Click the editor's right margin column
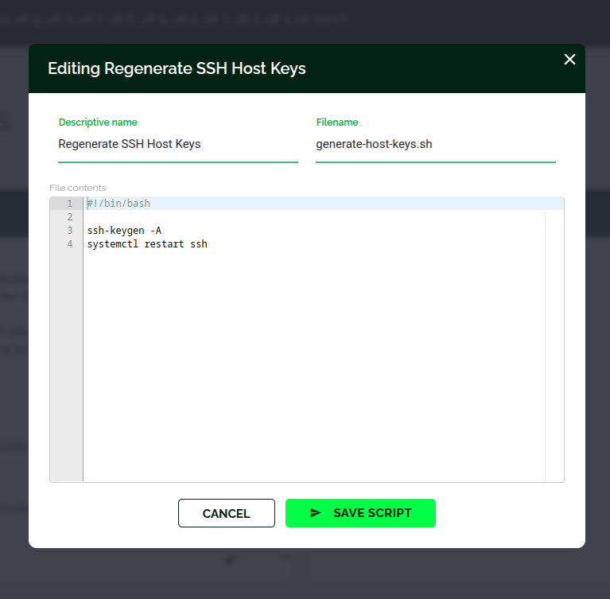Viewport: 610px width, 599px height. pos(554,342)
